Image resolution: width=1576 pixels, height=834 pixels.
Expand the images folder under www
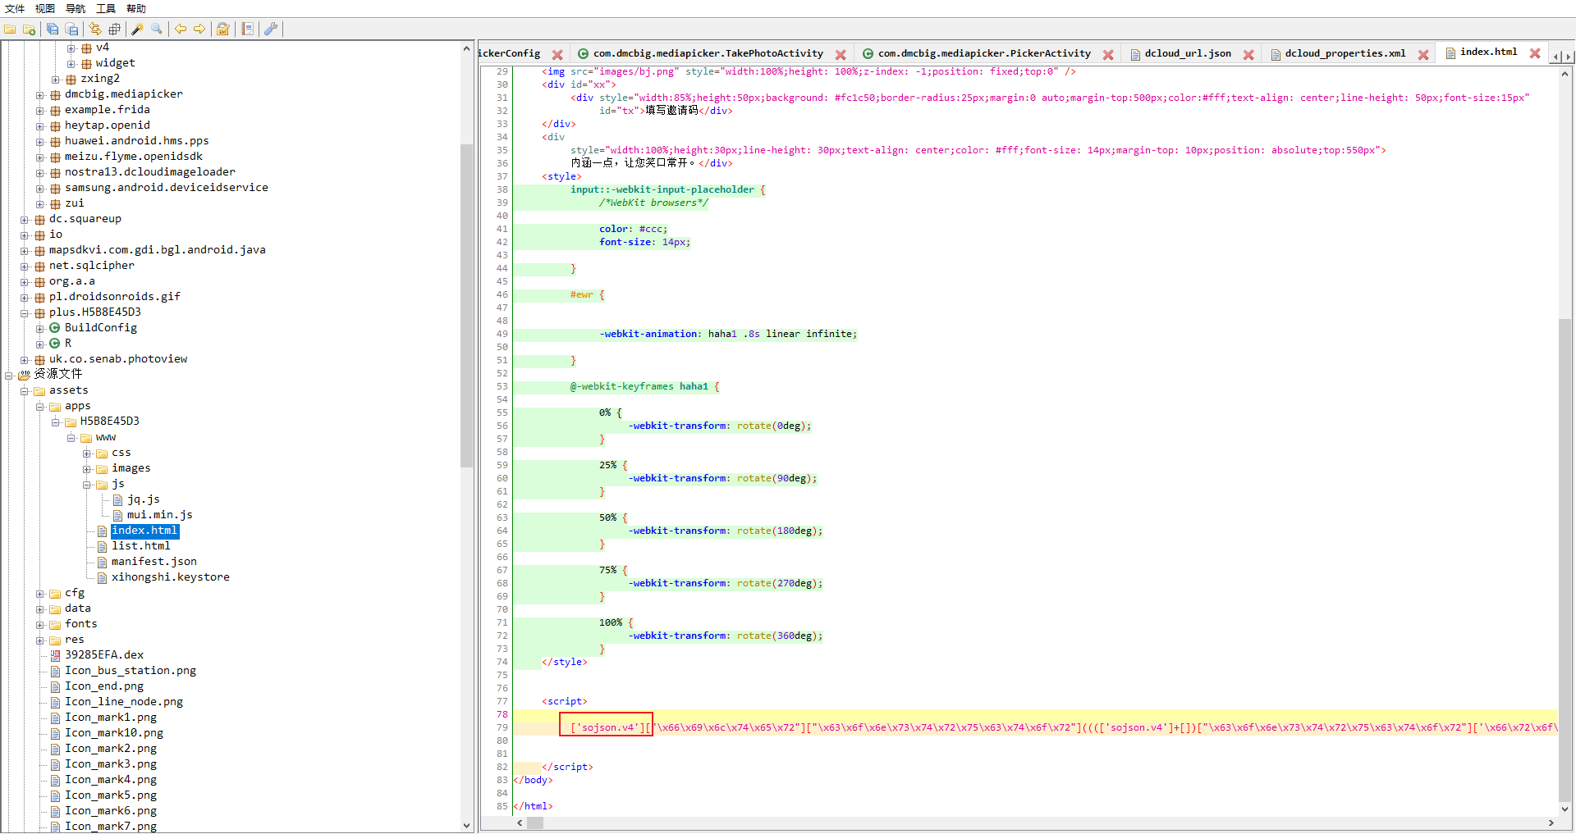tap(87, 469)
